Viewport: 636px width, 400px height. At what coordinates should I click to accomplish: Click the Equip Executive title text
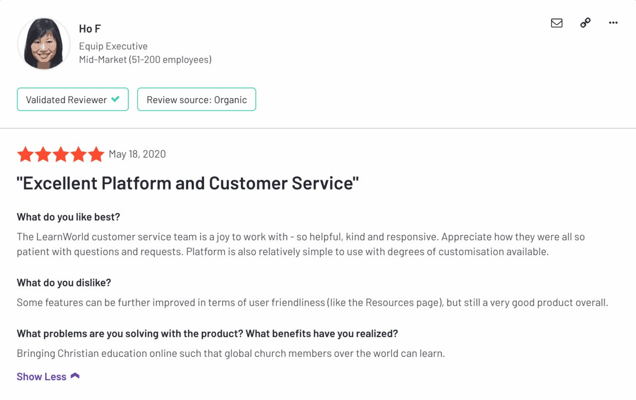(113, 46)
